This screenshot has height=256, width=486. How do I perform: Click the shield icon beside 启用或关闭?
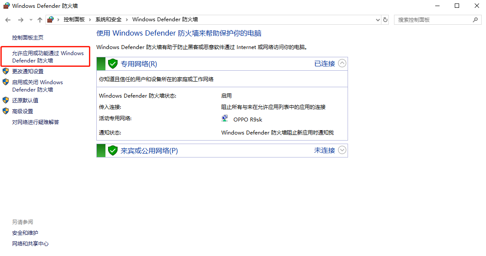coord(6,82)
